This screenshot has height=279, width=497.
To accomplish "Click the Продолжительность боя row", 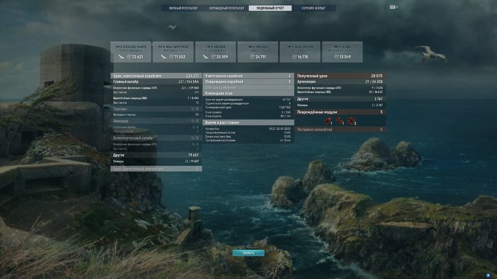I will (248, 133).
